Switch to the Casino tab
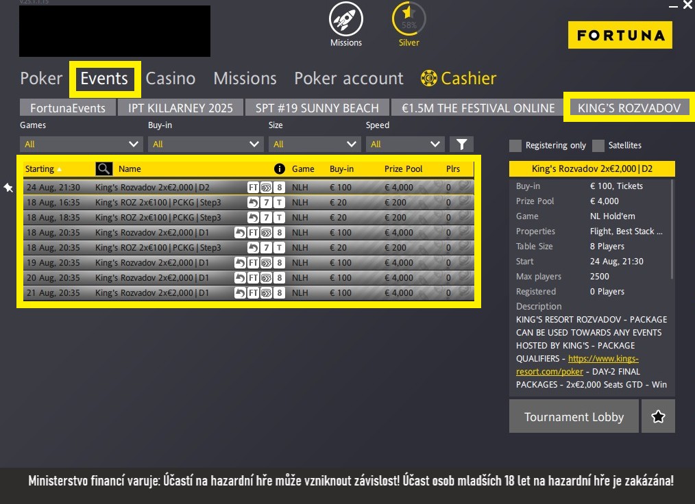Viewport: 695px width, 504px height. (x=170, y=79)
